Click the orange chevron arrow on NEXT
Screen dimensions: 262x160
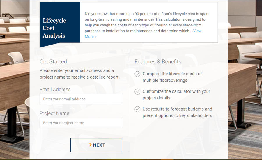coord(91,145)
